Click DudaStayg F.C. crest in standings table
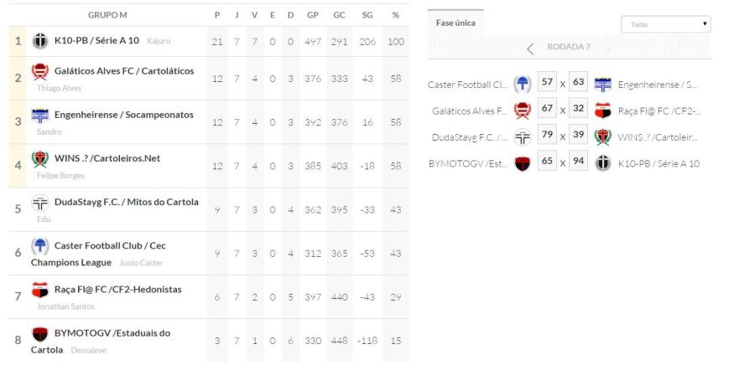 [x=40, y=202]
